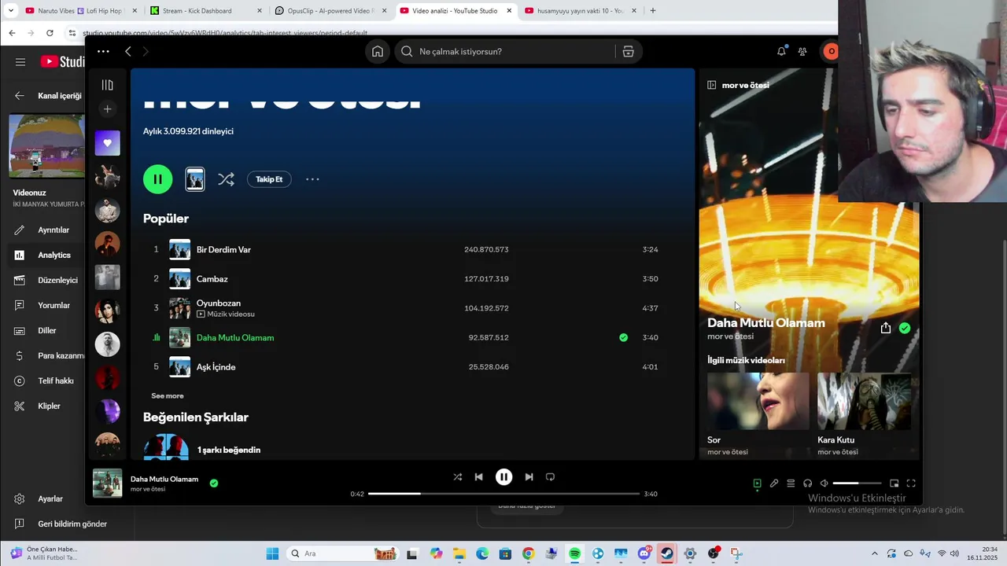Open Chrome tab list dropdown arrow

tap(11, 11)
